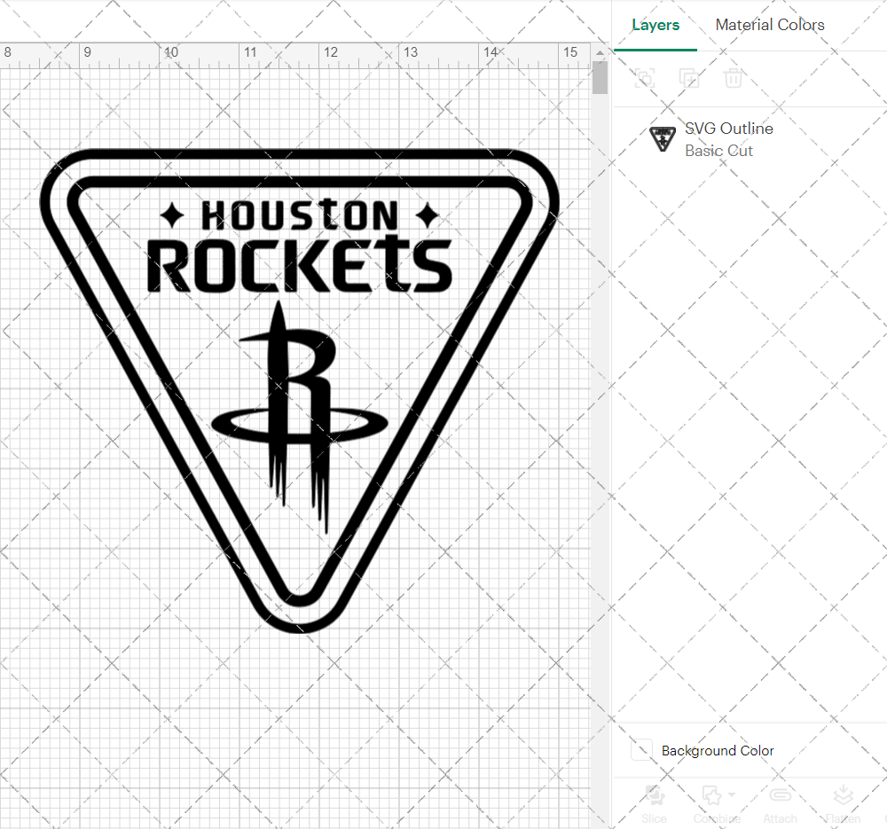Click the Duplicate layer icon

(688, 78)
